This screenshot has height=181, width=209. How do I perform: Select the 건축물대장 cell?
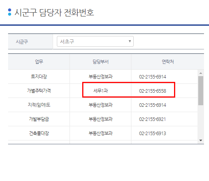pos(39,133)
